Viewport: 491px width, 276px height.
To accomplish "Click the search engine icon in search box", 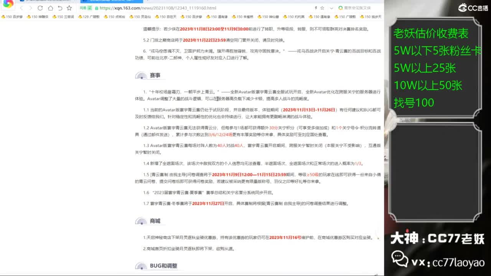I will click(x=341, y=8).
